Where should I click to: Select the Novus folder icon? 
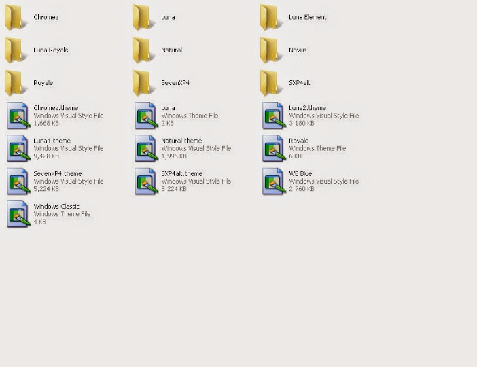270,50
